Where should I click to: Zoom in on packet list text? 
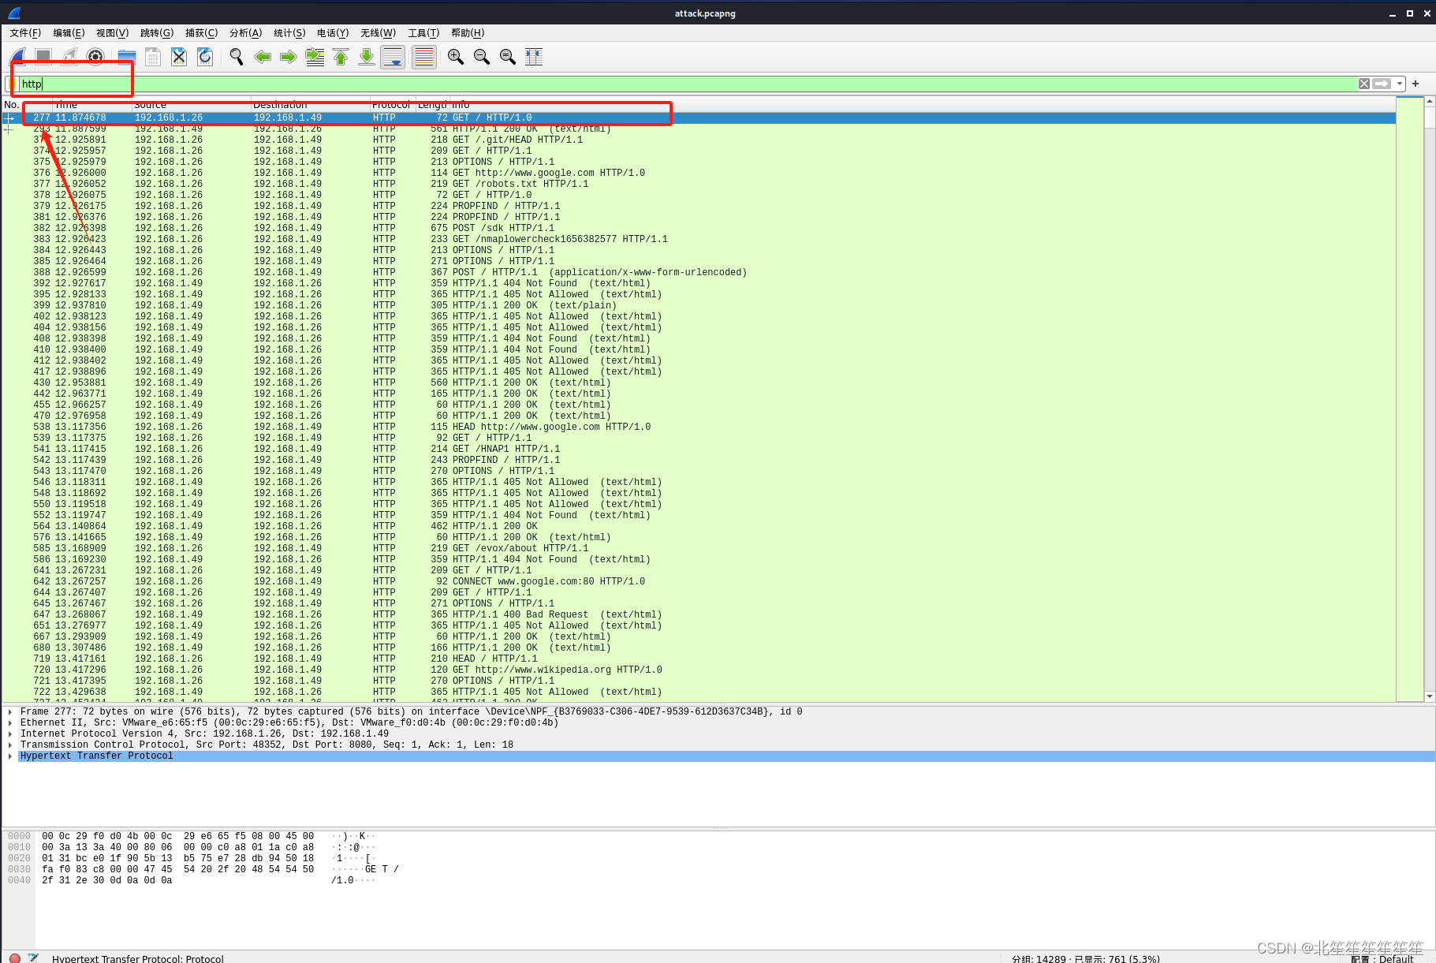455,57
